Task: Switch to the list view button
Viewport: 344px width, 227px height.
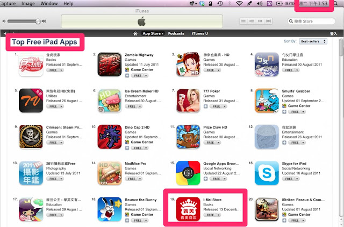Action: (x=243, y=21)
